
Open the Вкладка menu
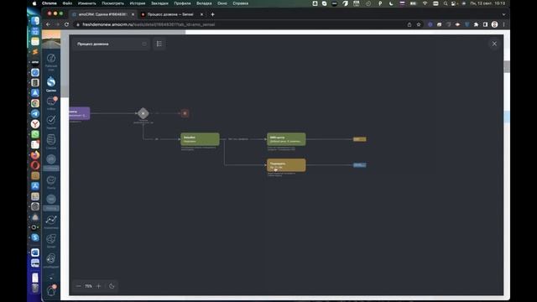point(204,3)
